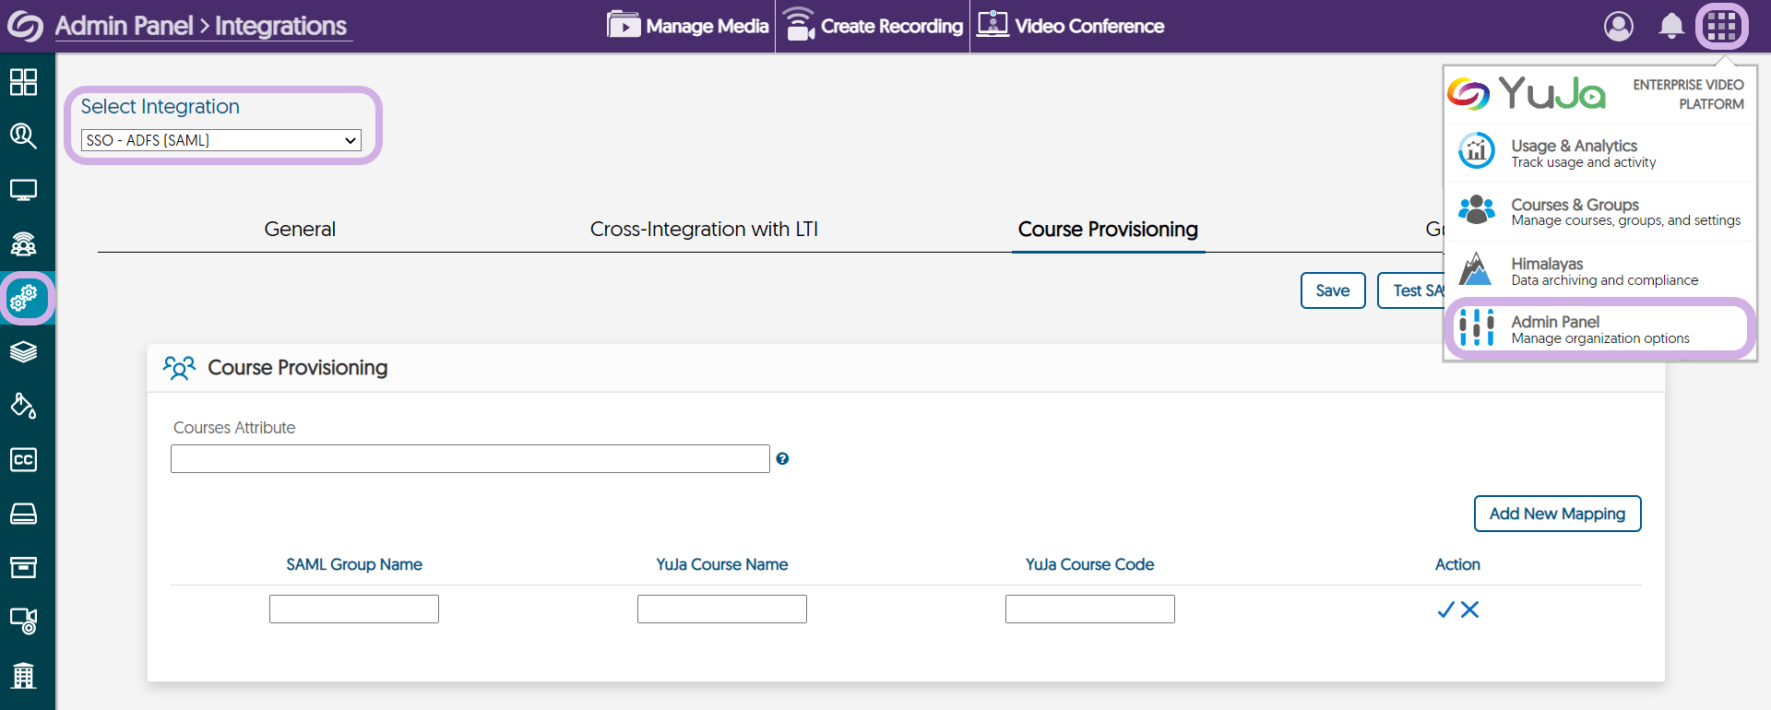Click the notifications bell icon
1771x710 pixels.
coord(1670,26)
